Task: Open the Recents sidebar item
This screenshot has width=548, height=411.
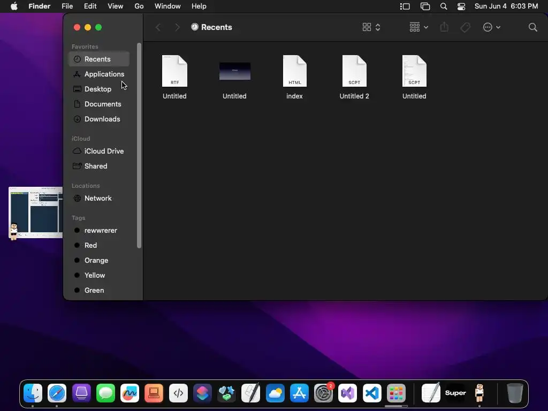Action: [x=99, y=59]
